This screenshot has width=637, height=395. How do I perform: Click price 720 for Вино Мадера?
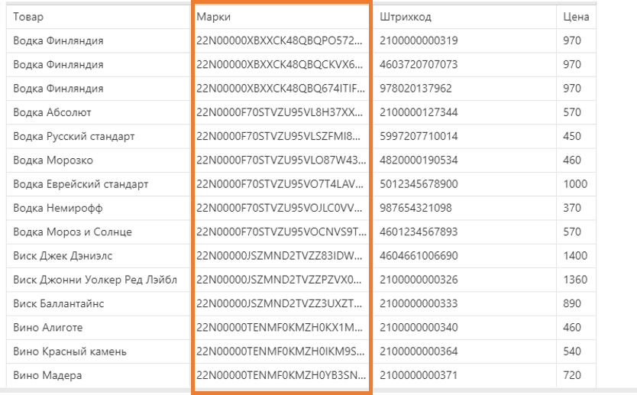[572, 375]
